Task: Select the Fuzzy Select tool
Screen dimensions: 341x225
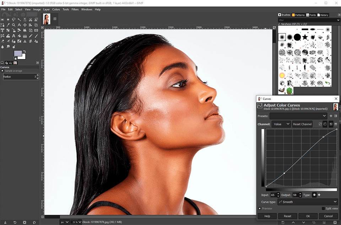Action: [19, 19]
